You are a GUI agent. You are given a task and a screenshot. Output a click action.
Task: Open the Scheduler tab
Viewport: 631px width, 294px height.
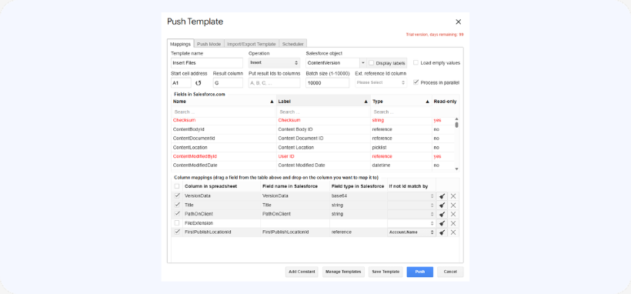pyautogui.click(x=293, y=44)
